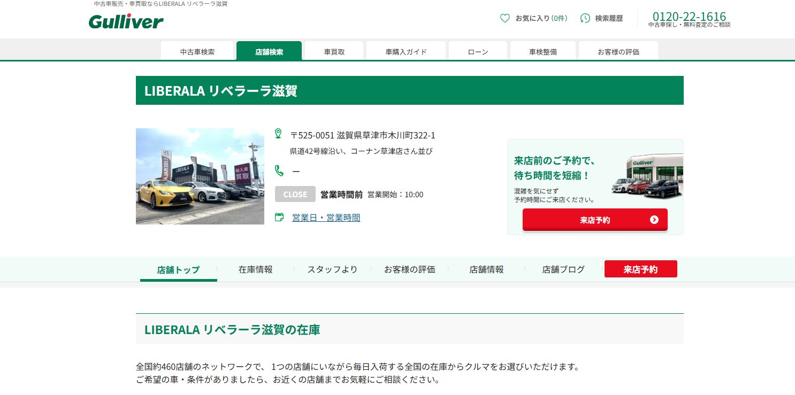Open the 営業日・営業時間 link
The width and height of the screenshot is (795, 395).
pyautogui.click(x=326, y=218)
